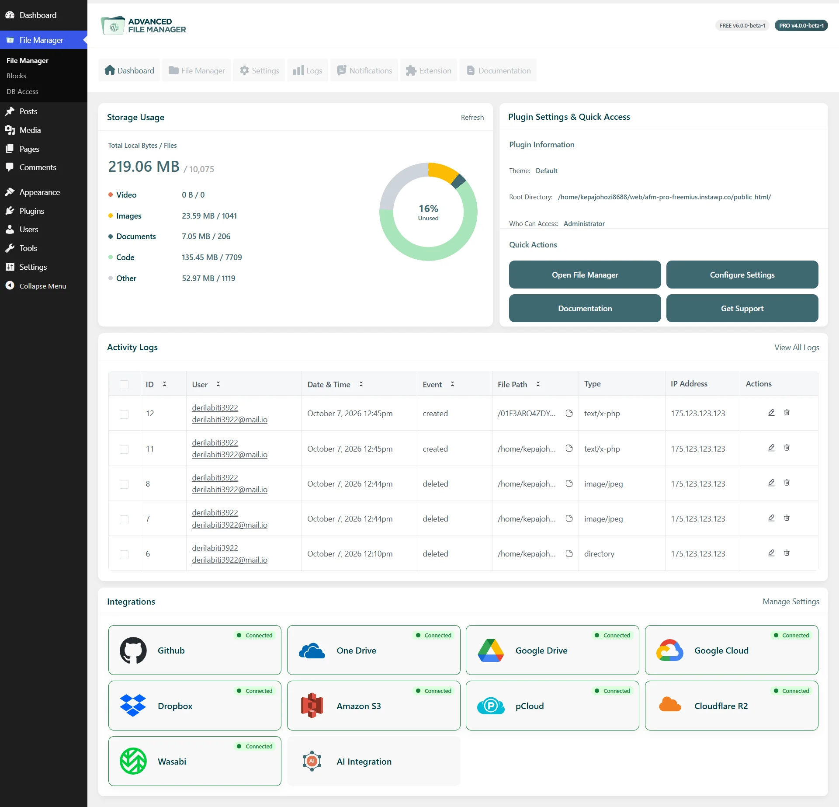Open the Extension tab
This screenshot has height=807, width=839.
pos(429,70)
